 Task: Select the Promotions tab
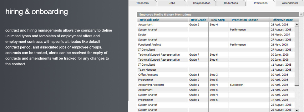(x=261, y=3)
